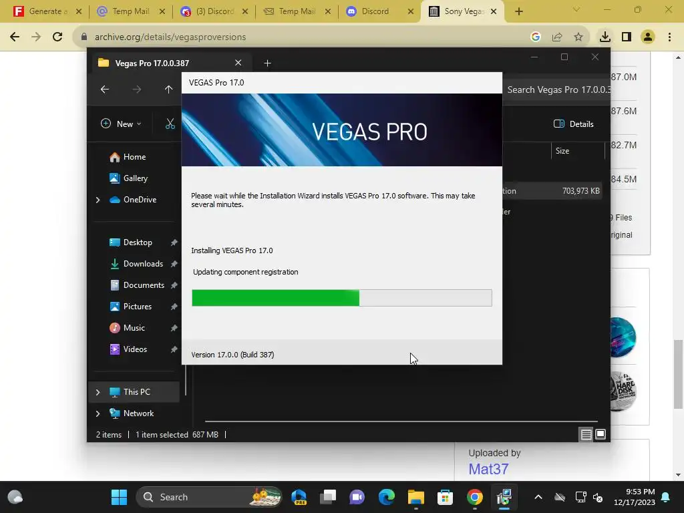
Task: Open Chrome downloads icon
Action: (x=605, y=37)
